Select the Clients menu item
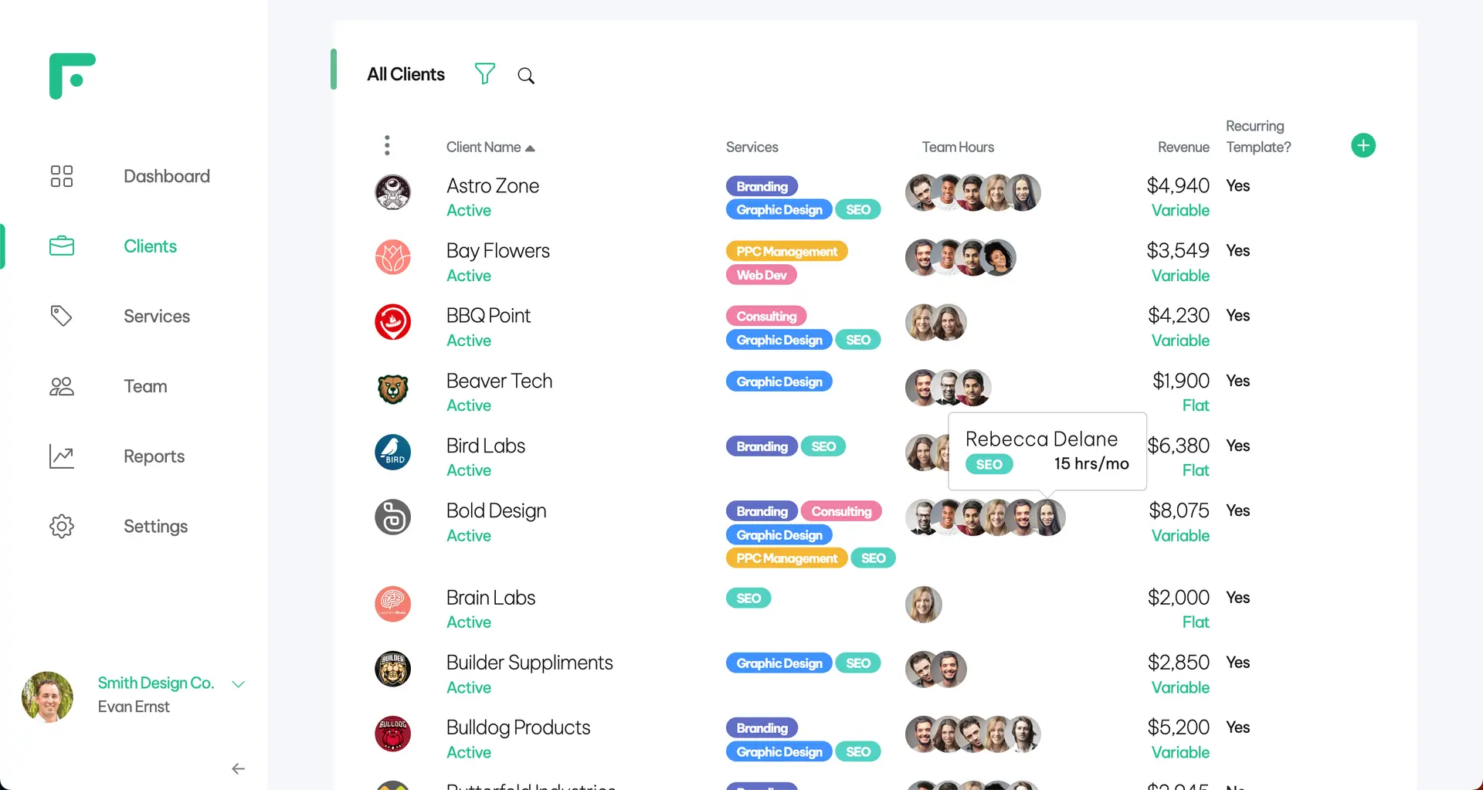 [x=150, y=246]
